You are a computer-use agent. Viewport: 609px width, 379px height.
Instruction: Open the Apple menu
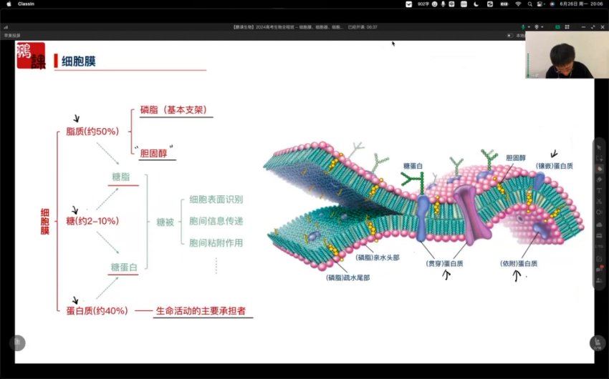tap(9, 4)
